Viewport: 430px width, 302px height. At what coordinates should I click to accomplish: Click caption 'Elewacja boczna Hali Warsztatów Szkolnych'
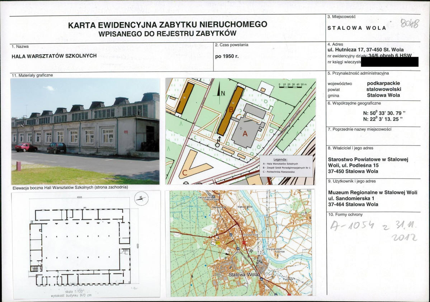(x=70, y=187)
